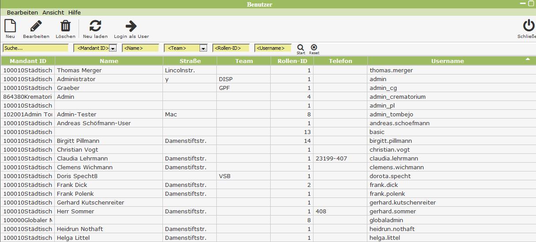Click the Login als User arrow icon

pos(131,26)
